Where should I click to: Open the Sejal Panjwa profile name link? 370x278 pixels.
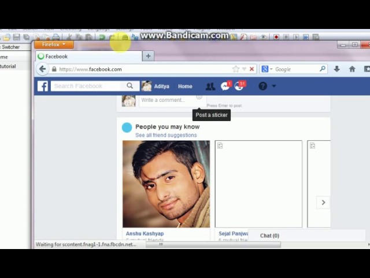234,233
